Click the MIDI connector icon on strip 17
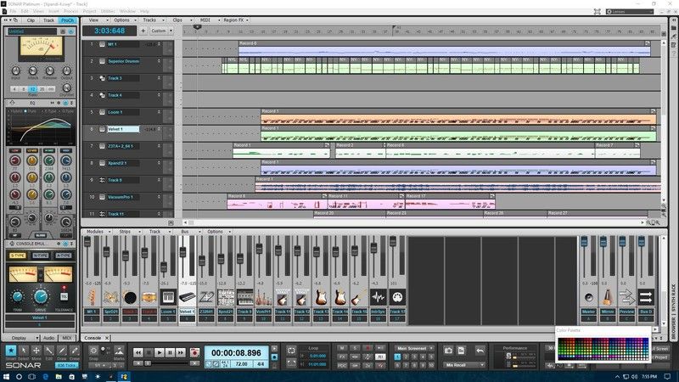The height and width of the screenshot is (382, 679). (397, 298)
